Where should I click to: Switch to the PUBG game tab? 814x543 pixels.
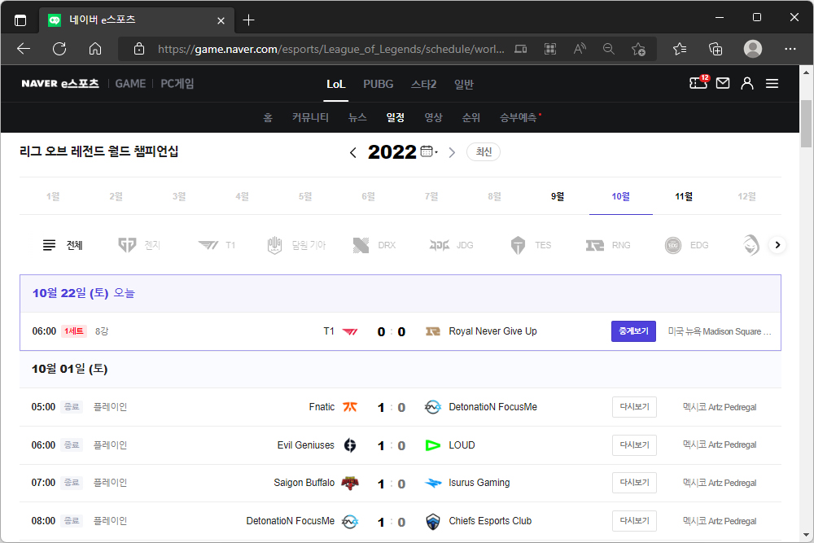point(378,84)
